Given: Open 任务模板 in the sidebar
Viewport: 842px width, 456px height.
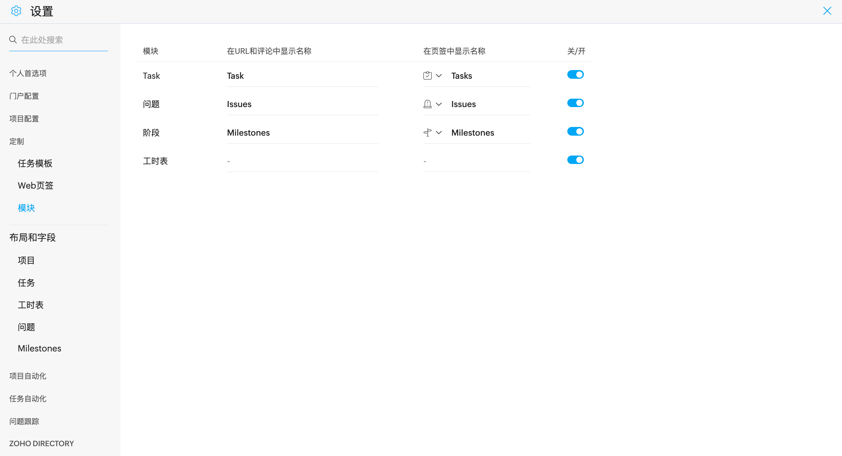Looking at the screenshot, I should coord(35,163).
